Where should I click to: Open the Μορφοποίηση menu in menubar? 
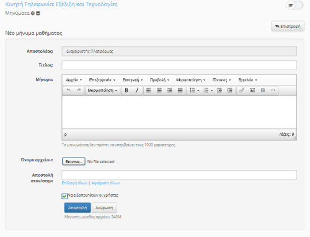190,80
